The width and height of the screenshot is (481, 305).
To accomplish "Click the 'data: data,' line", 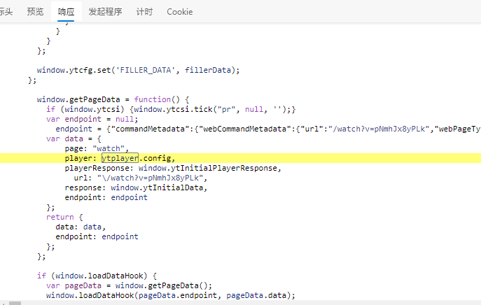I will coord(81,227).
